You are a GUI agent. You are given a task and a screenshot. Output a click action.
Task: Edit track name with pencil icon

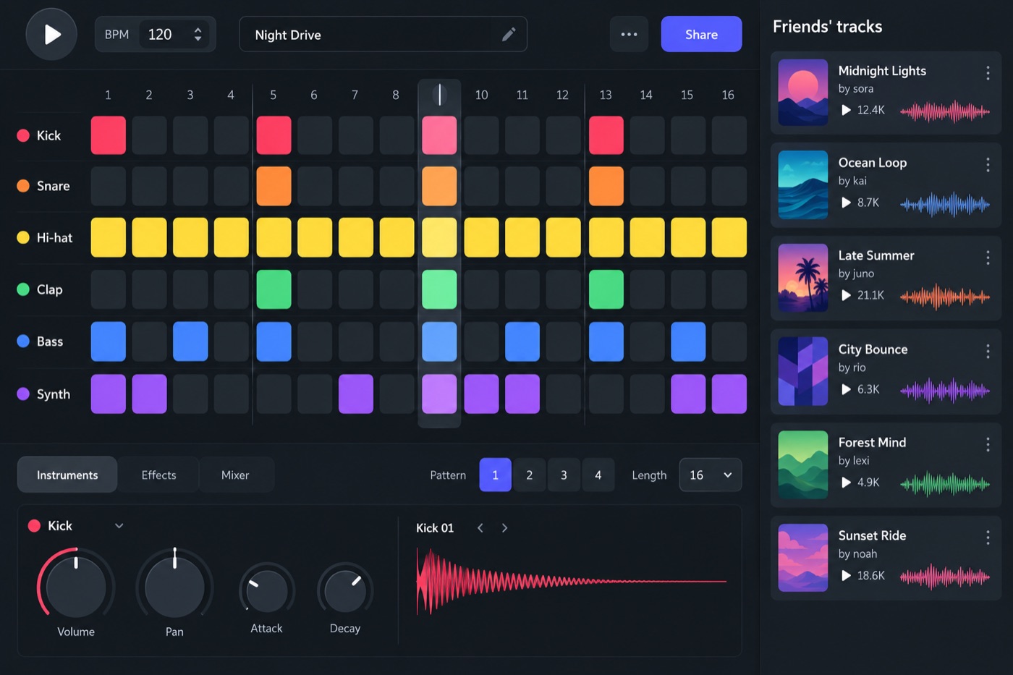509,35
